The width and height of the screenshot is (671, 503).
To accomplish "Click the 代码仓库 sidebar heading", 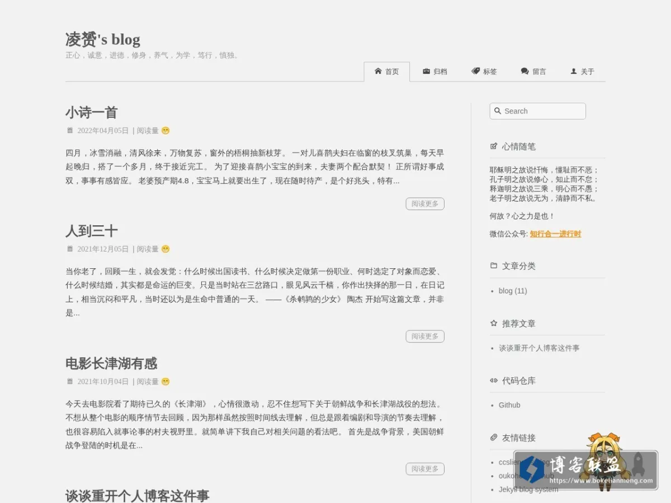I will [x=519, y=381].
